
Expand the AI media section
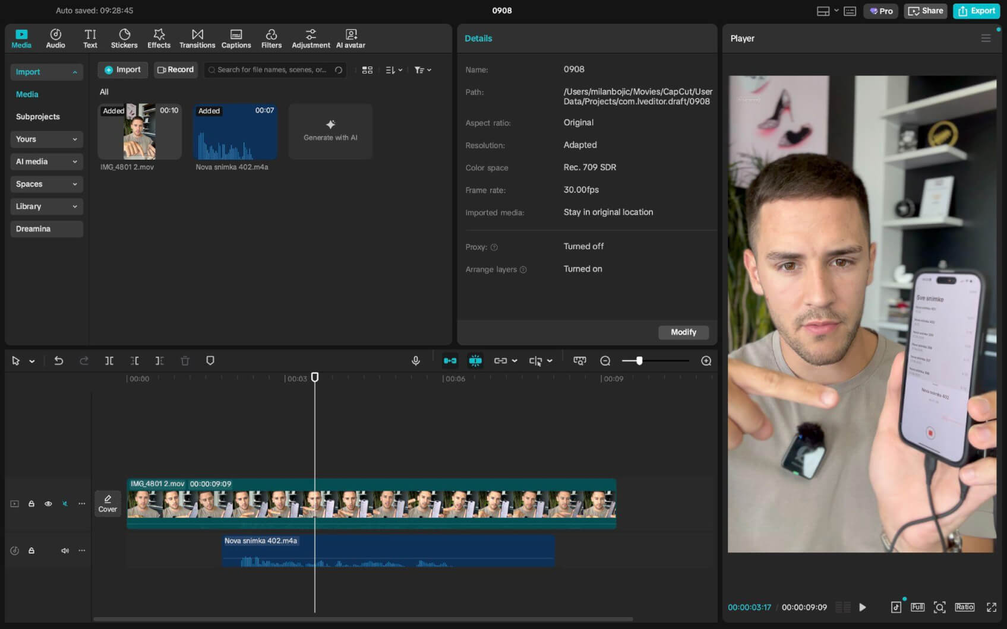point(46,161)
